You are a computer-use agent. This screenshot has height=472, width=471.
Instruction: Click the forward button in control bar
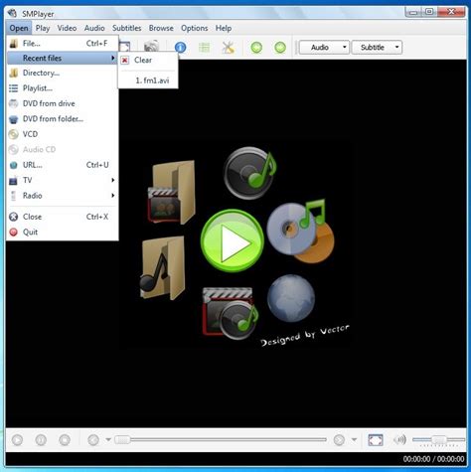pos(339,440)
